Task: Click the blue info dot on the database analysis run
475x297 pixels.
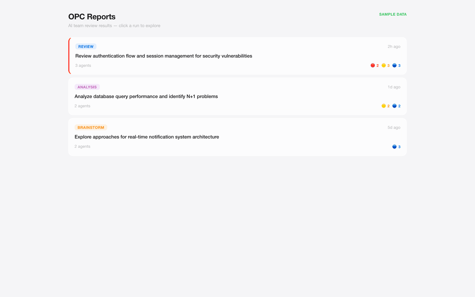Action: coord(394,106)
